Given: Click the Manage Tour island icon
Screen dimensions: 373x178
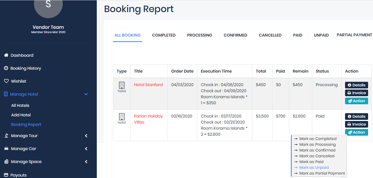Looking at the screenshot, I should [x=6, y=136].
